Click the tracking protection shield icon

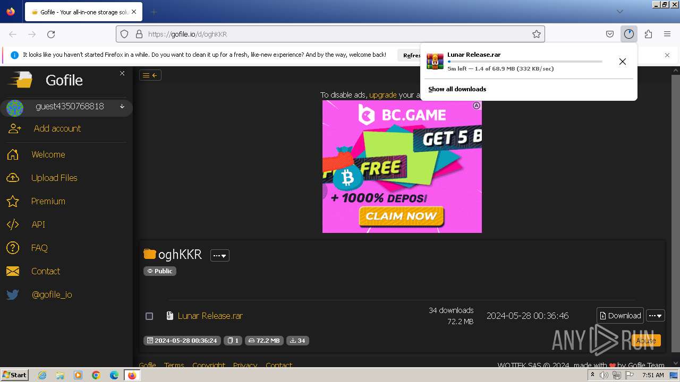point(124,34)
